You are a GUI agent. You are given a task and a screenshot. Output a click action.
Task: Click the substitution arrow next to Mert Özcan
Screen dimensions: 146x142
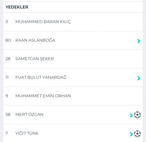[131, 115]
